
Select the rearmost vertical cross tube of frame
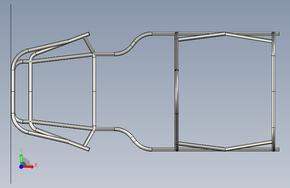tap(273, 92)
